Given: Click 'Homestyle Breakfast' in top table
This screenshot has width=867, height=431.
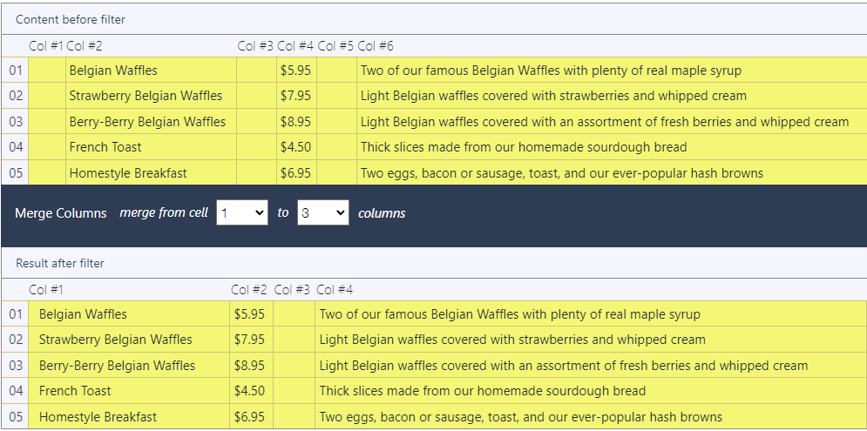Looking at the screenshot, I should pos(128,173).
